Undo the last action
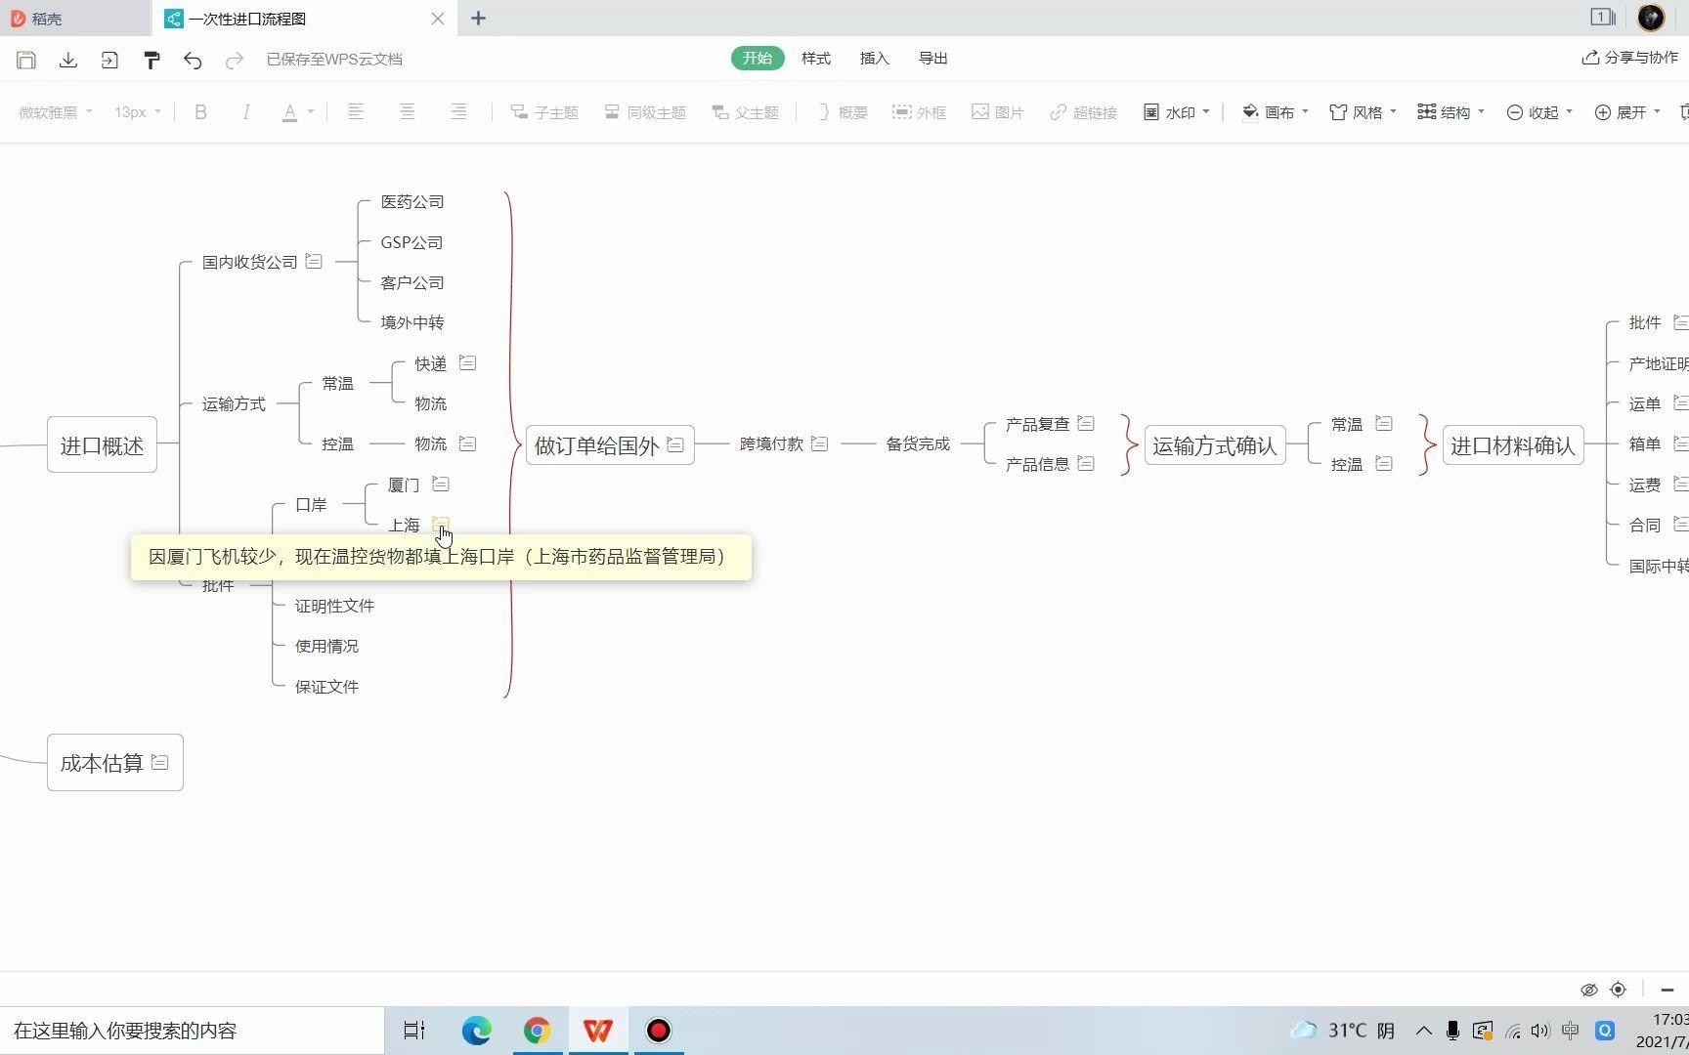 click(x=193, y=60)
